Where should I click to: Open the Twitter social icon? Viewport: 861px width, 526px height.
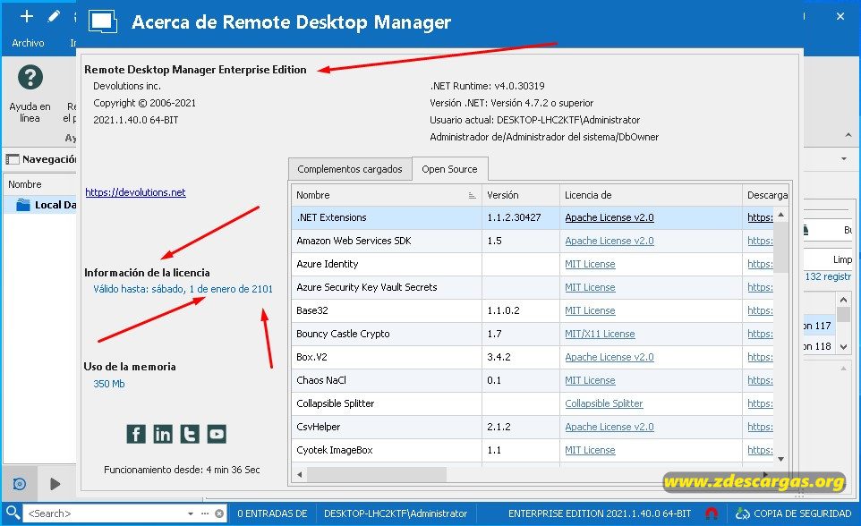pos(190,434)
